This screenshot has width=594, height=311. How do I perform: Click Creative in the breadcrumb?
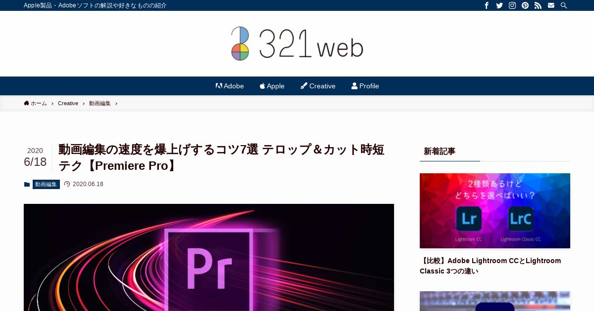(68, 103)
